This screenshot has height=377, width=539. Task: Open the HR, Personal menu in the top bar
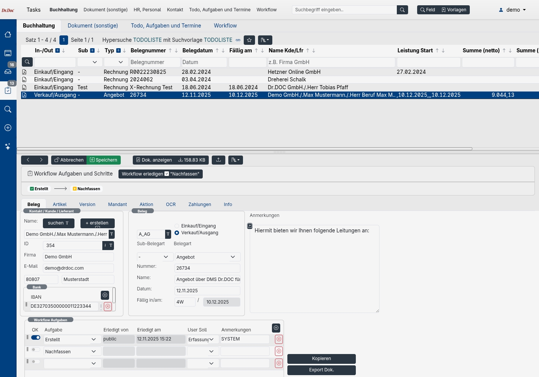147,10
